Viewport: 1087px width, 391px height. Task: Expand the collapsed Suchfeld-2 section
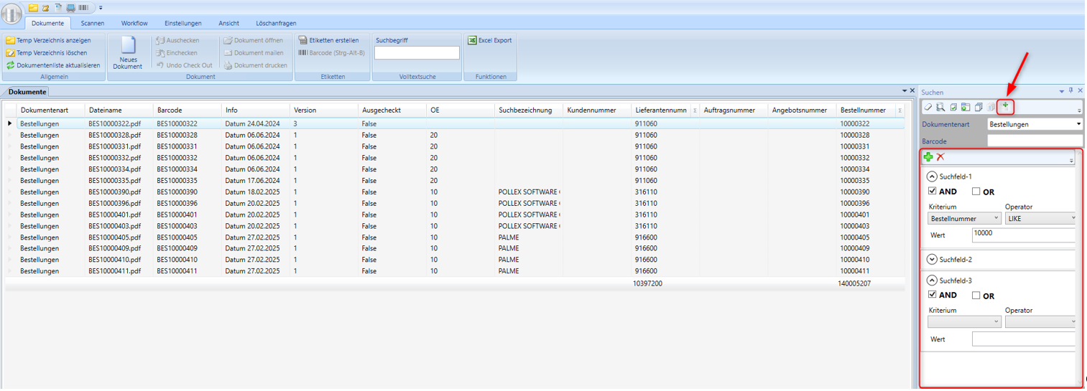pos(933,260)
